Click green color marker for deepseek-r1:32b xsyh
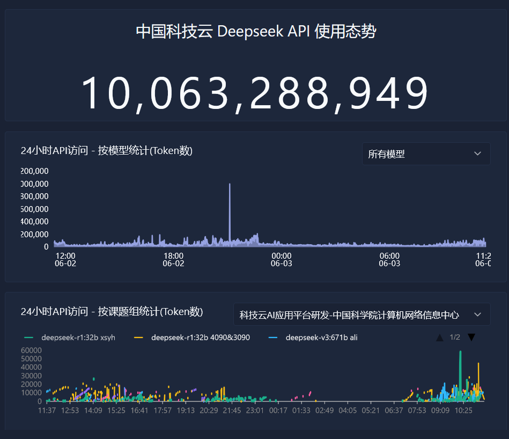This screenshot has width=509, height=439. tap(29, 338)
